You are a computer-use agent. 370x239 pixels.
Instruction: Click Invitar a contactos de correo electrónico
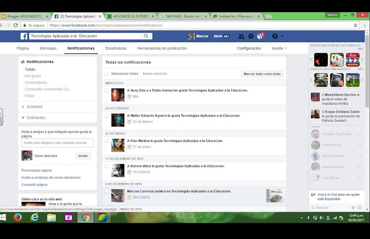tap(51, 177)
